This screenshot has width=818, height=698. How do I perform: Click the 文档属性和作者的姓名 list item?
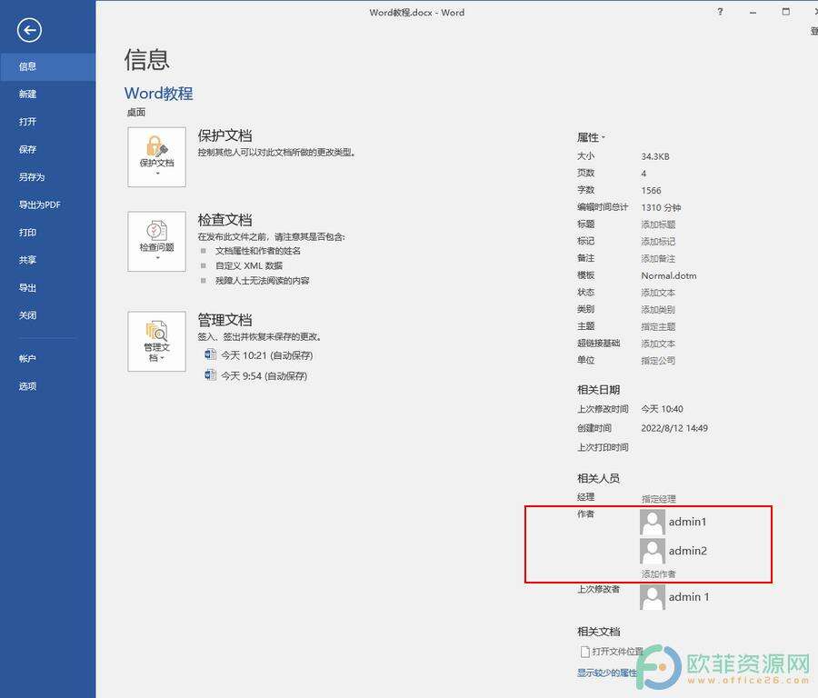tap(258, 251)
